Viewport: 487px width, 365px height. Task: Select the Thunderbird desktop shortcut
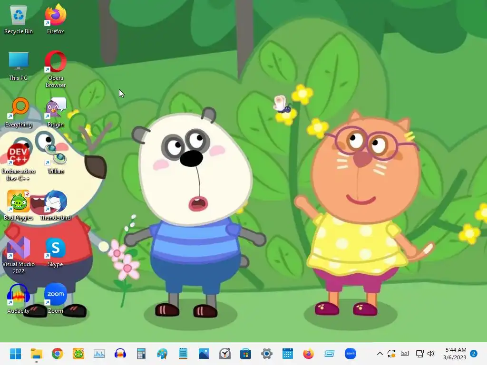(55, 206)
